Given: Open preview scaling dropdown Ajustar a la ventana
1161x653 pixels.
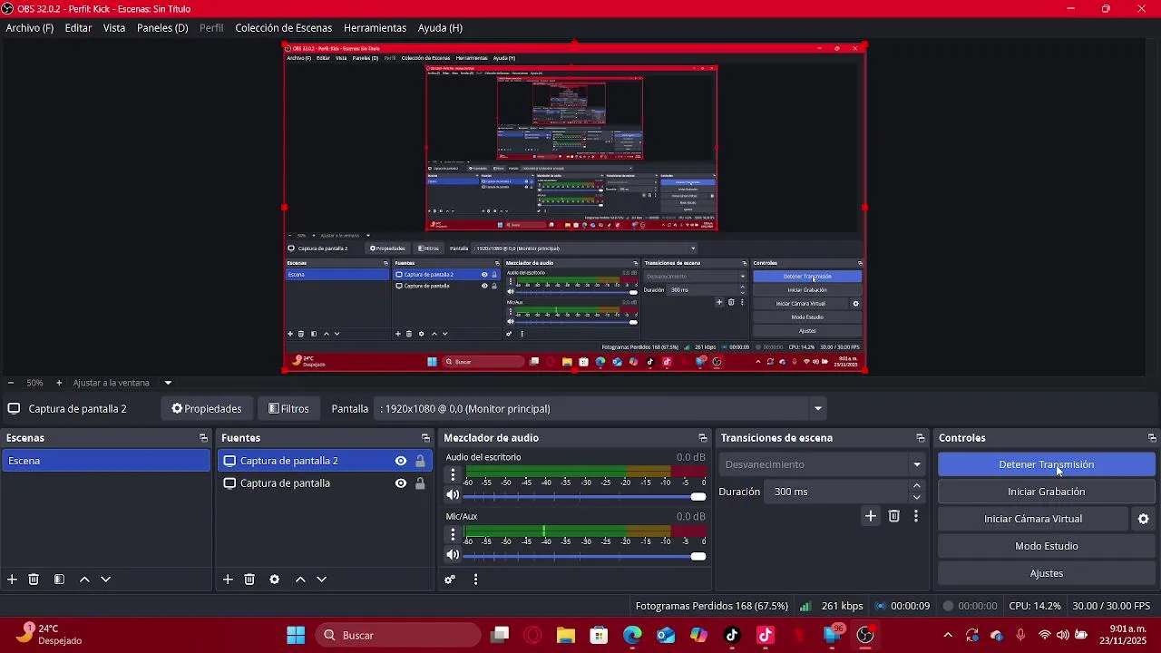Looking at the screenshot, I should pos(168,383).
